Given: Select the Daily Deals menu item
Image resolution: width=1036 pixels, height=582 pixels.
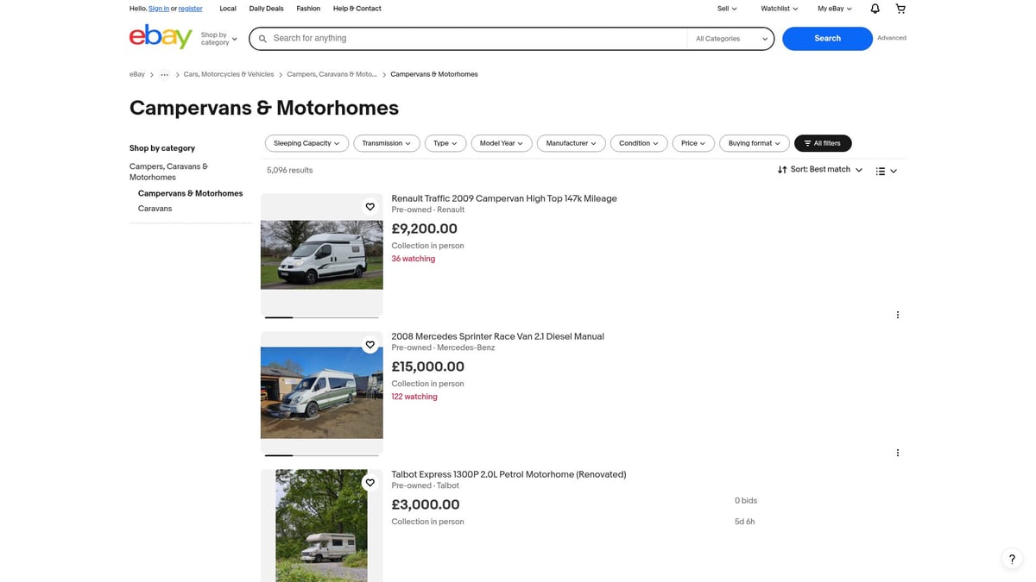Looking at the screenshot, I should (265, 8).
